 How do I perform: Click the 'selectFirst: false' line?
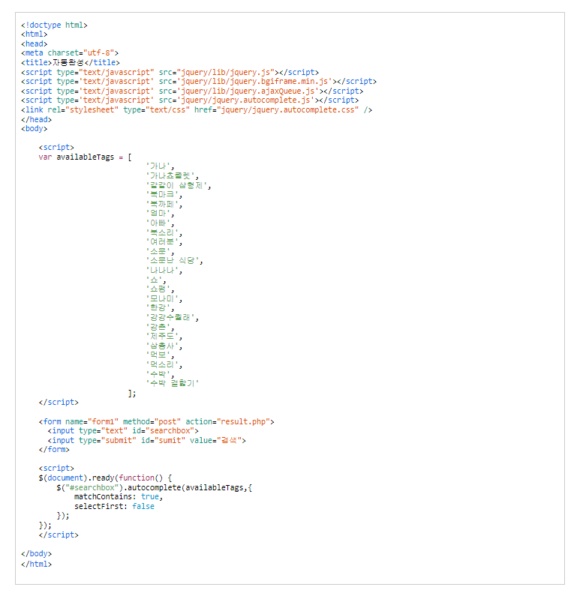click(114, 507)
